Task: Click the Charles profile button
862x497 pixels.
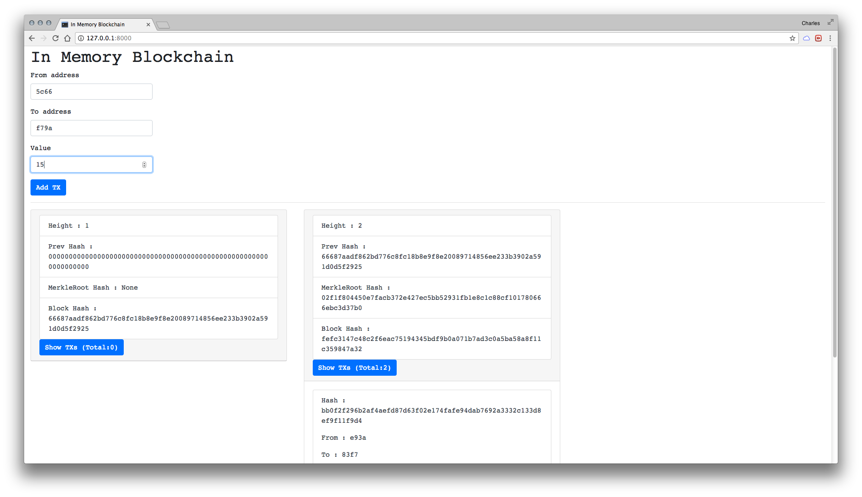Action: 810,23
